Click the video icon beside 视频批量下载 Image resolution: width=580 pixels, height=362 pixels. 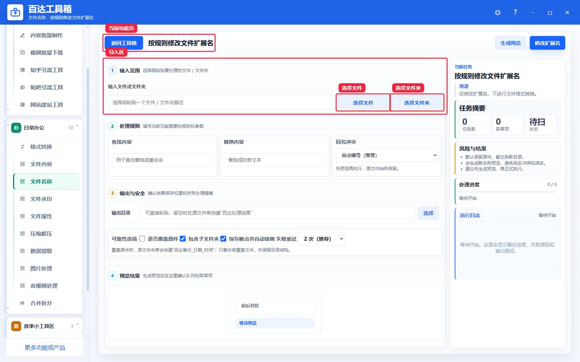(x=22, y=52)
